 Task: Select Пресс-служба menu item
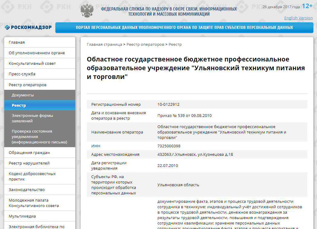[x=22, y=74]
